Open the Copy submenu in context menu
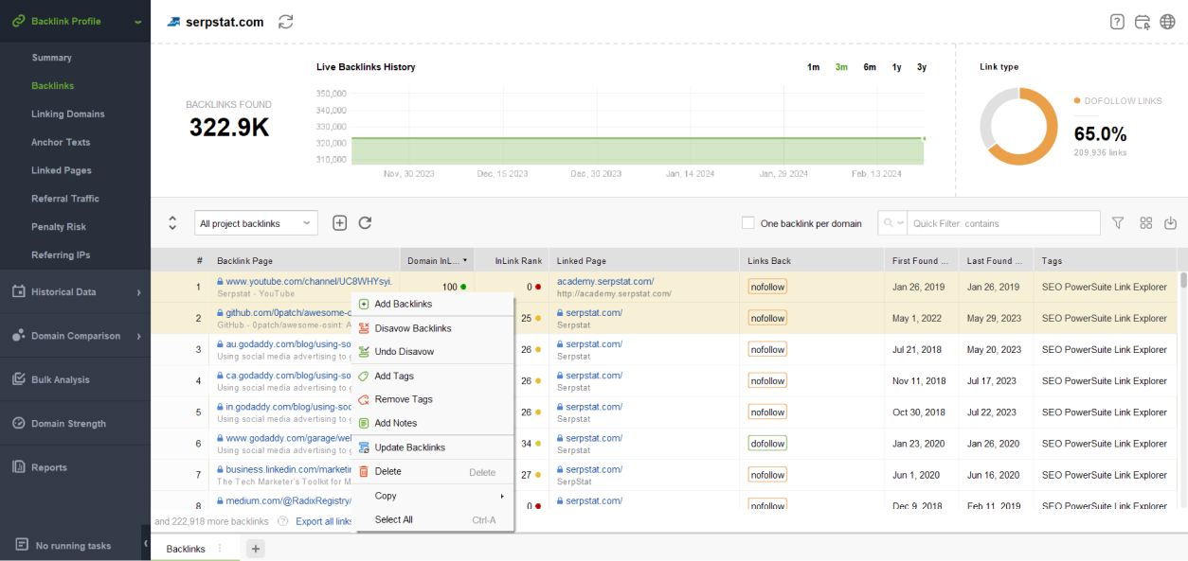This screenshot has width=1188, height=561. [x=433, y=496]
